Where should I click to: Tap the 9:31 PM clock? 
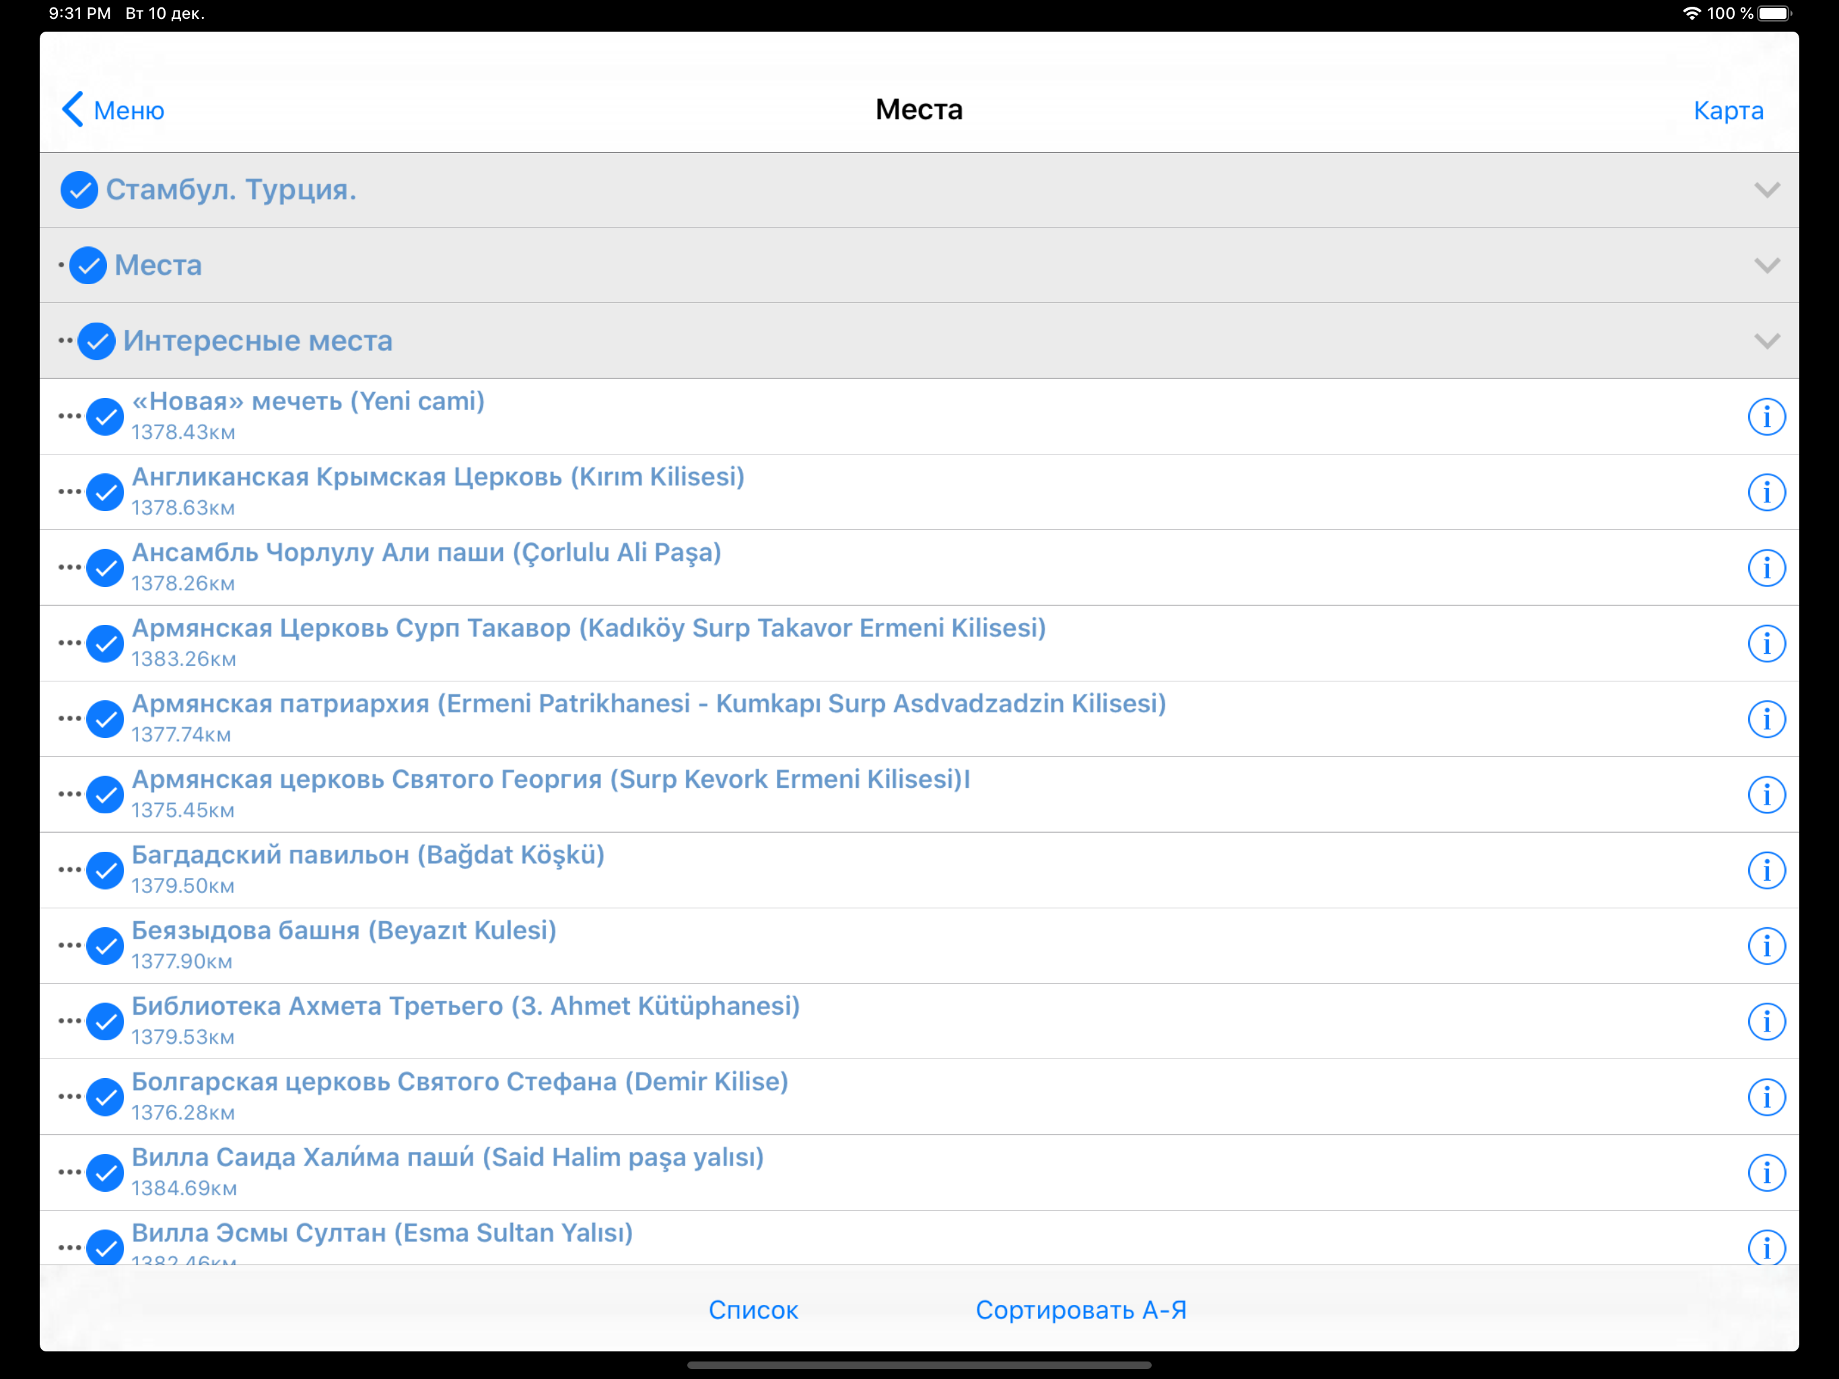tap(80, 13)
